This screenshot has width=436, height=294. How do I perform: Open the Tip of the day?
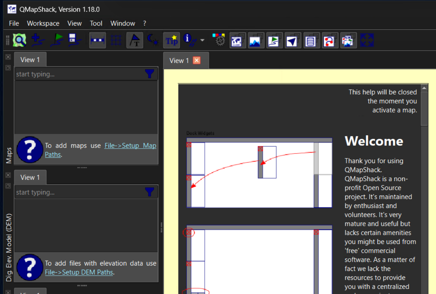pos(172,40)
